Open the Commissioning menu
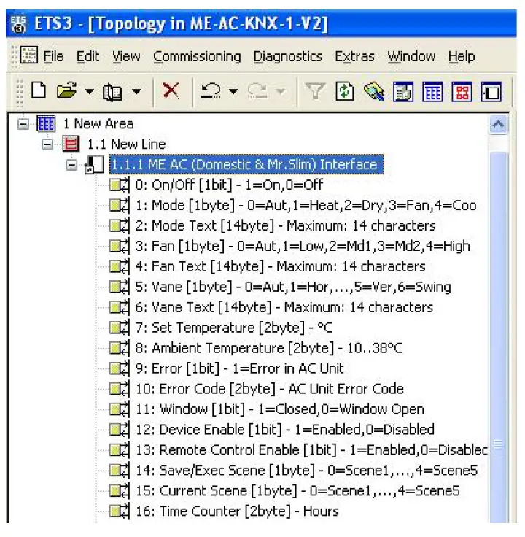Viewport: 525px width, 537px height. [197, 56]
